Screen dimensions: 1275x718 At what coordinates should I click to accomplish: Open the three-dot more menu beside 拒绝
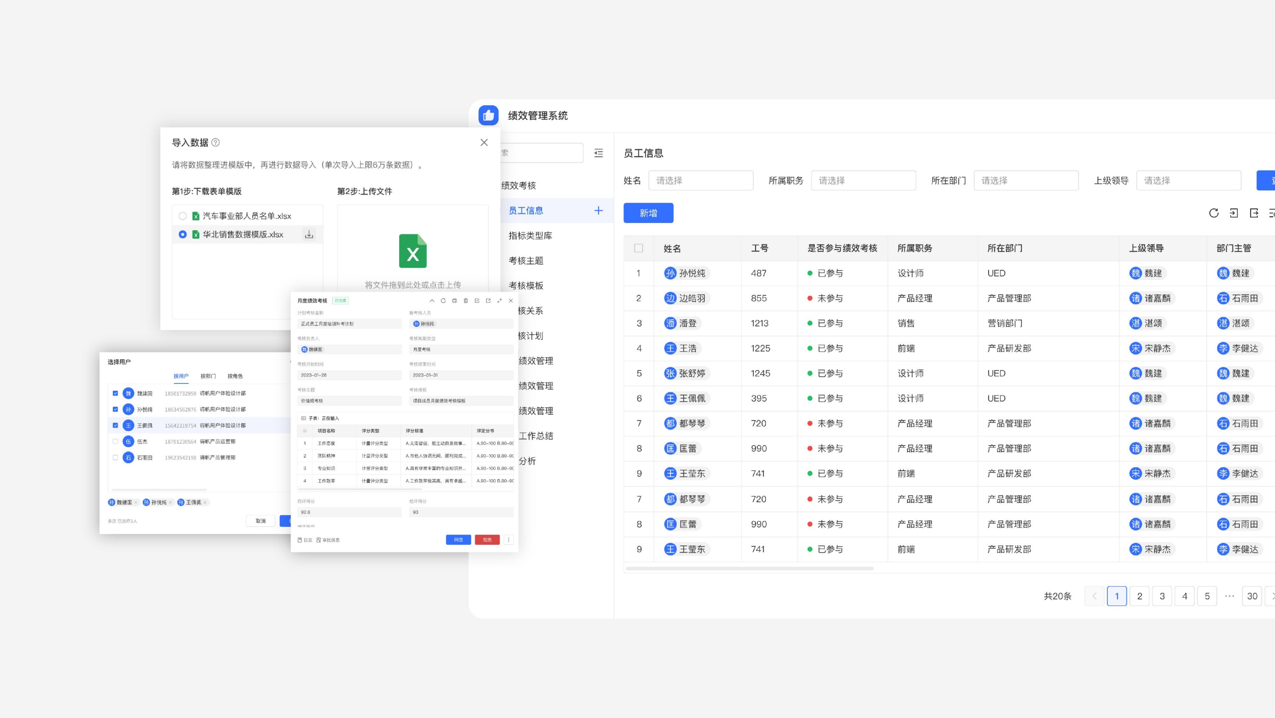(x=508, y=540)
